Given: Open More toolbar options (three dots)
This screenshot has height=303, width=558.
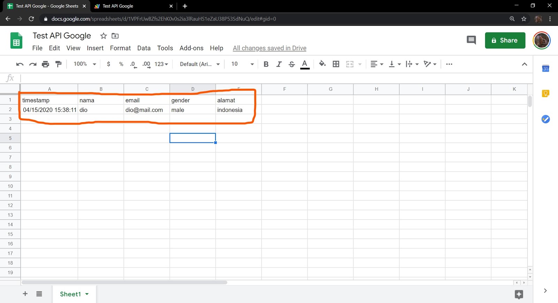Looking at the screenshot, I should coord(449,64).
